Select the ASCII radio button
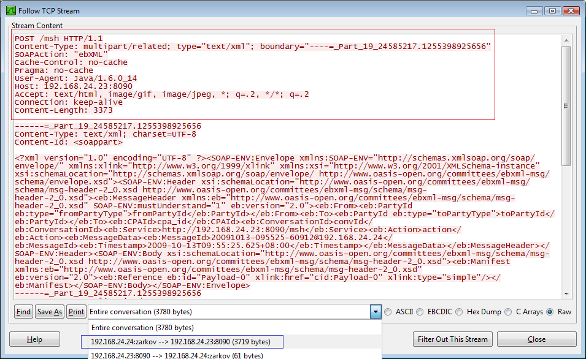586x359 pixels. (x=388, y=312)
